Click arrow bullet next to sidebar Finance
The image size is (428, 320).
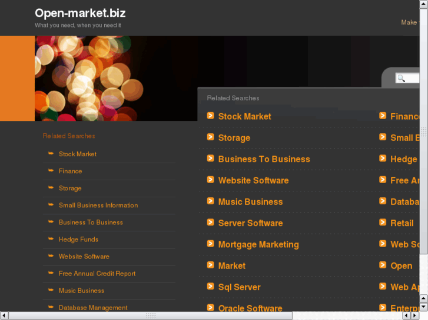coord(51,171)
